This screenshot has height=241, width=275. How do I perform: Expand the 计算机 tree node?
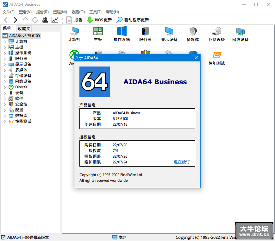[x=5, y=41]
